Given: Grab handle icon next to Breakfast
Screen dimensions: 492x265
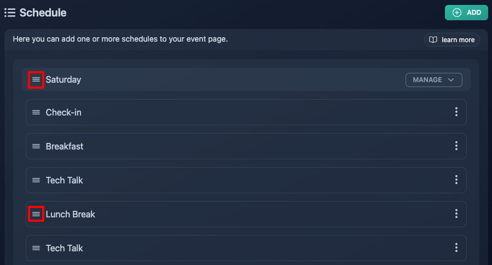Looking at the screenshot, I should 36,146.
